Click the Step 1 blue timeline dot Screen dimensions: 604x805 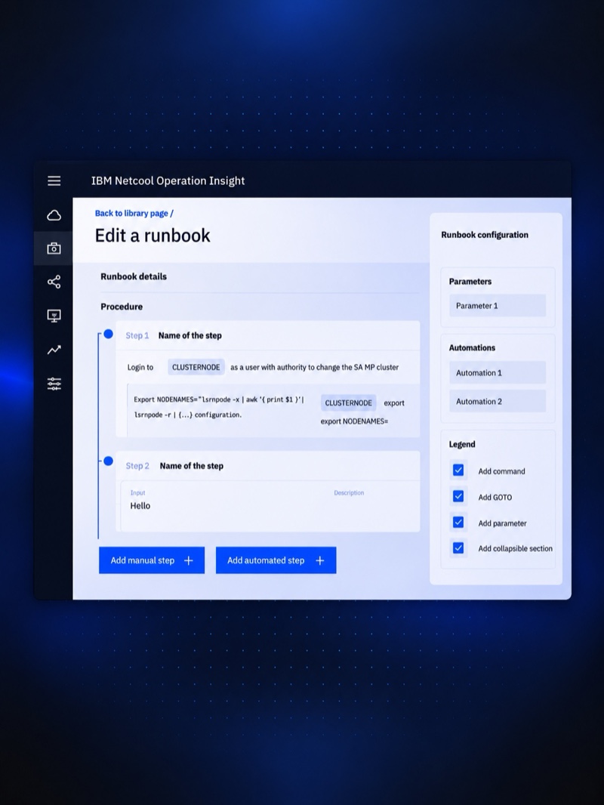click(x=108, y=335)
